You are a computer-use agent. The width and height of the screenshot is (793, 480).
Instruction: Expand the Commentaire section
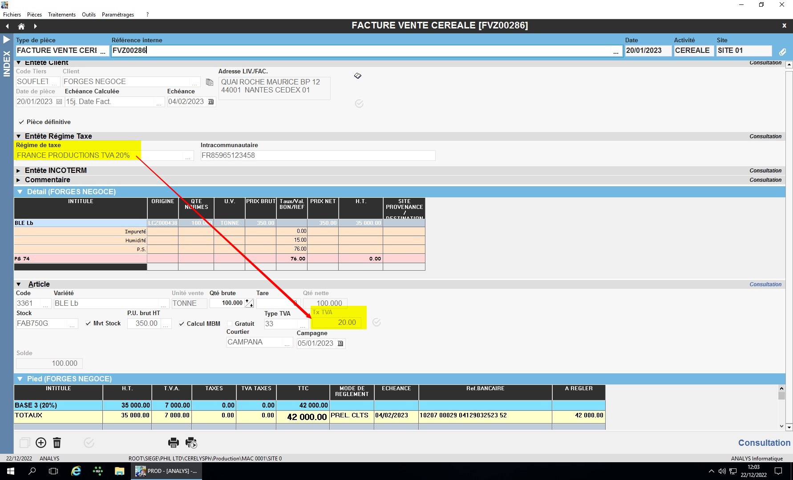point(19,180)
